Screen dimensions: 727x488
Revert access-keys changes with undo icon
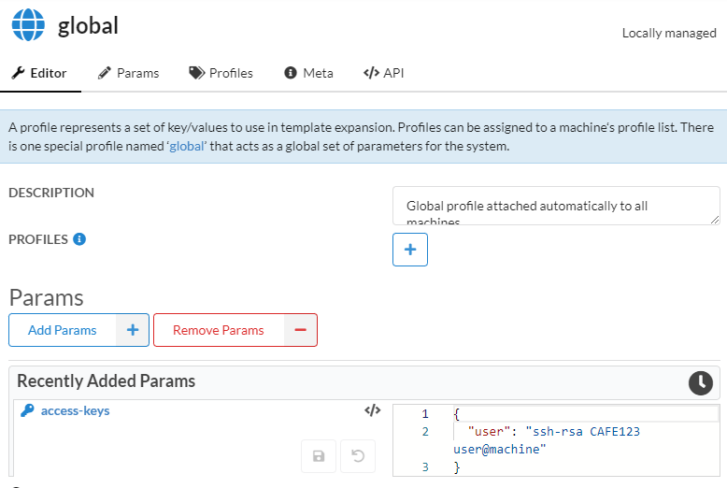click(357, 456)
